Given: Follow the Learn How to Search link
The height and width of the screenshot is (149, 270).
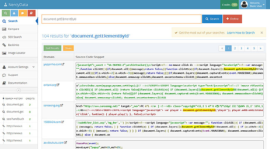Looking at the screenshot, I should click(x=241, y=33).
